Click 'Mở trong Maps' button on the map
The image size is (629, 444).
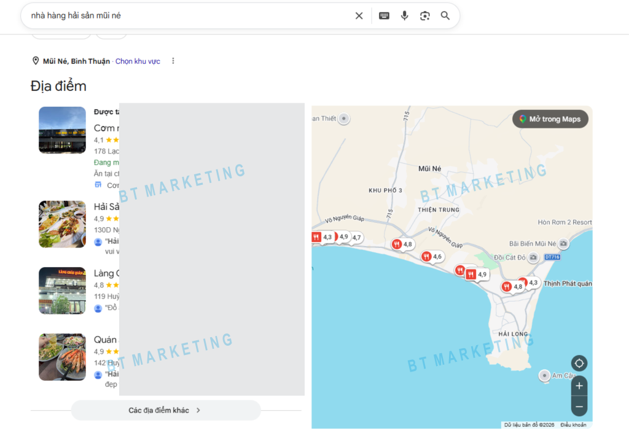(550, 119)
